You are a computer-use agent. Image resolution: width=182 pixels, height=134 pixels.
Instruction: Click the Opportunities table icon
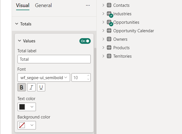[109, 22]
